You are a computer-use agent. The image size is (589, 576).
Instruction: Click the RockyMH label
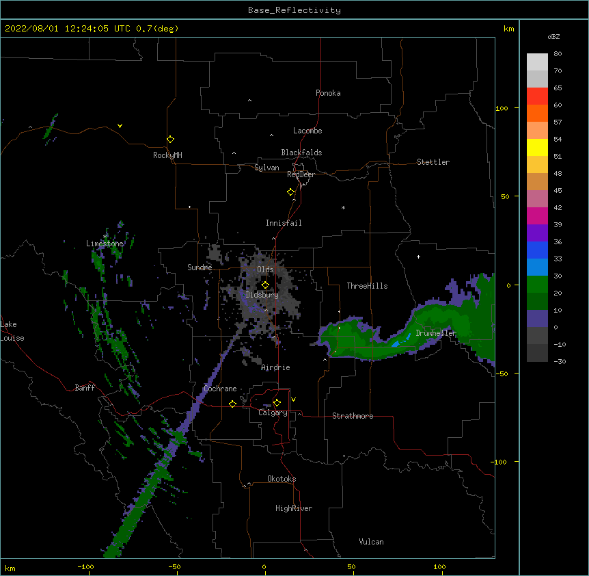pyautogui.click(x=167, y=155)
